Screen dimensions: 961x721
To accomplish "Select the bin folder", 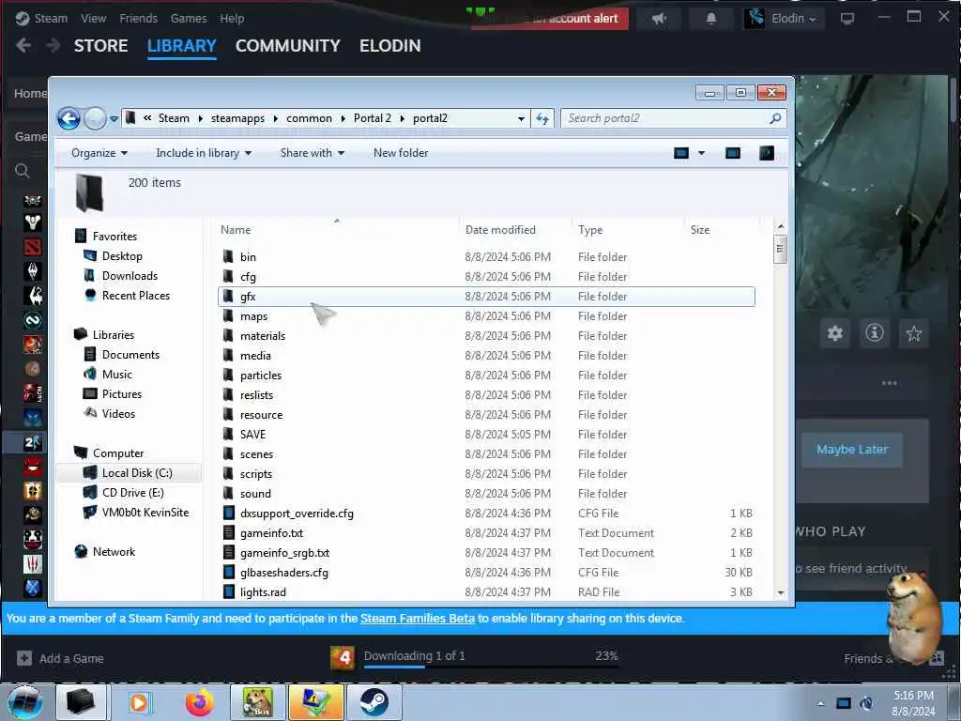I will pos(486,257).
